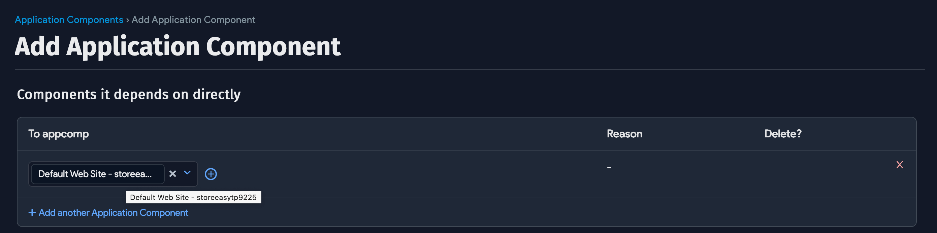Click the Default Web Site storeeasytp9225 tooltip

point(193,197)
